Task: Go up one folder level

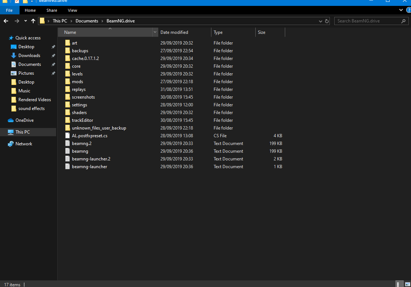Action: pos(33,21)
